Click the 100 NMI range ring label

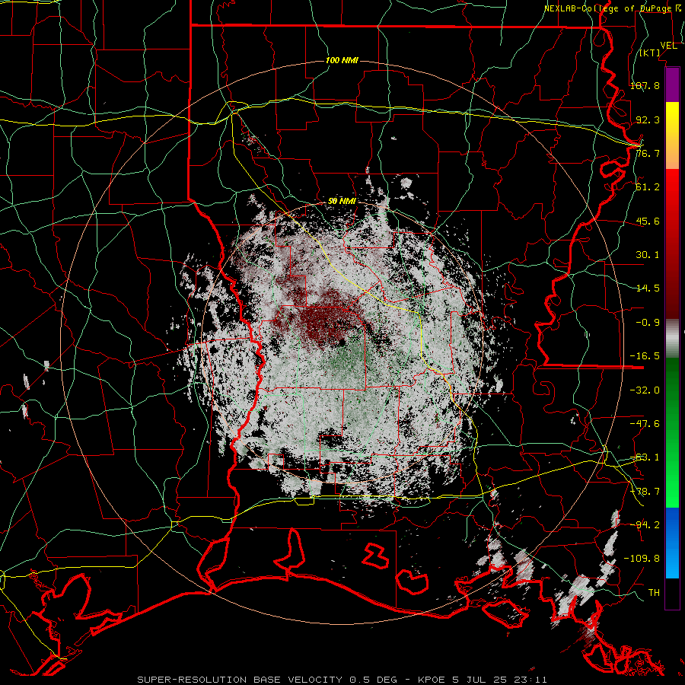tap(342, 60)
